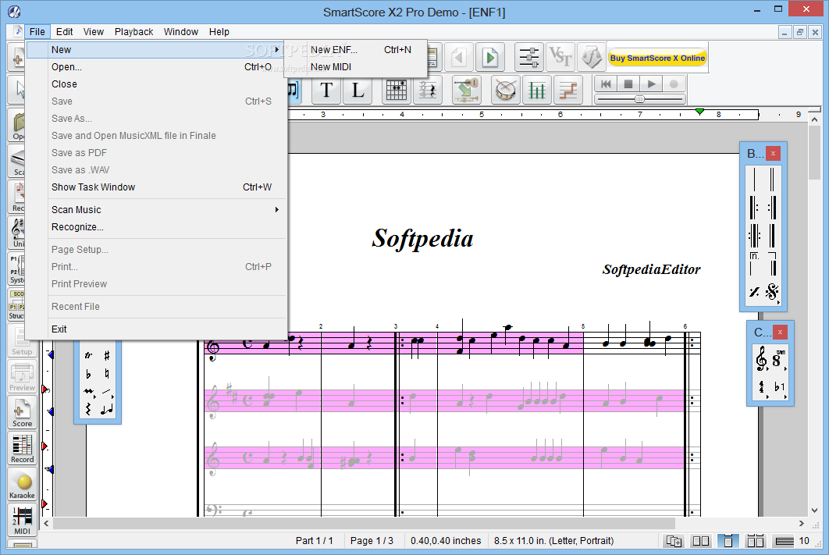Viewport: 829px width, 555px height.
Task: Choose Recognize... in File menu
Action: (156, 226)
